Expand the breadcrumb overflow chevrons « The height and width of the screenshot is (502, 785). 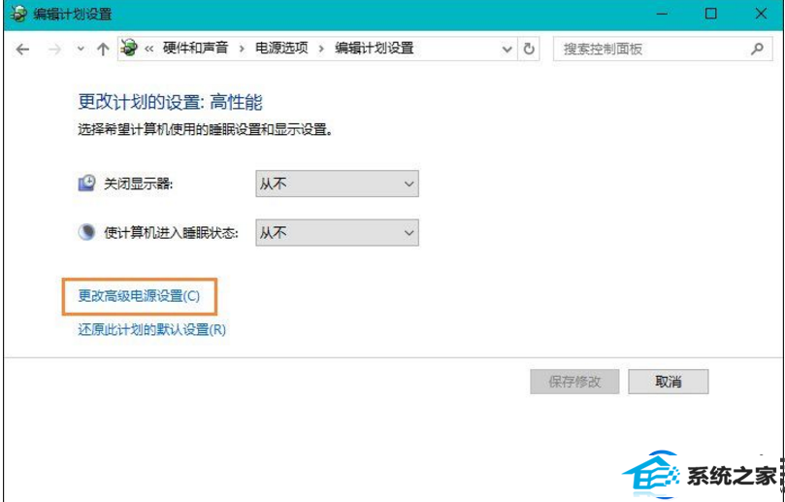pos(149,49)
